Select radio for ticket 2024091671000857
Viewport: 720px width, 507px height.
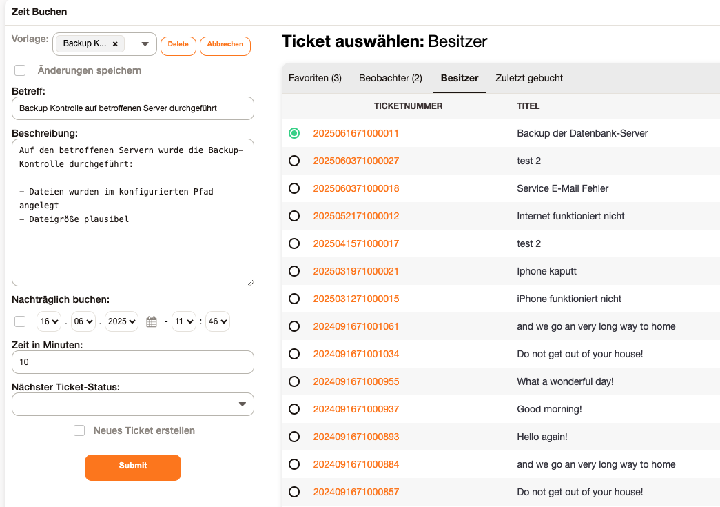coord(294,492)
